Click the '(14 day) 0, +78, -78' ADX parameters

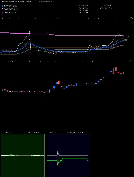[75, 132]
